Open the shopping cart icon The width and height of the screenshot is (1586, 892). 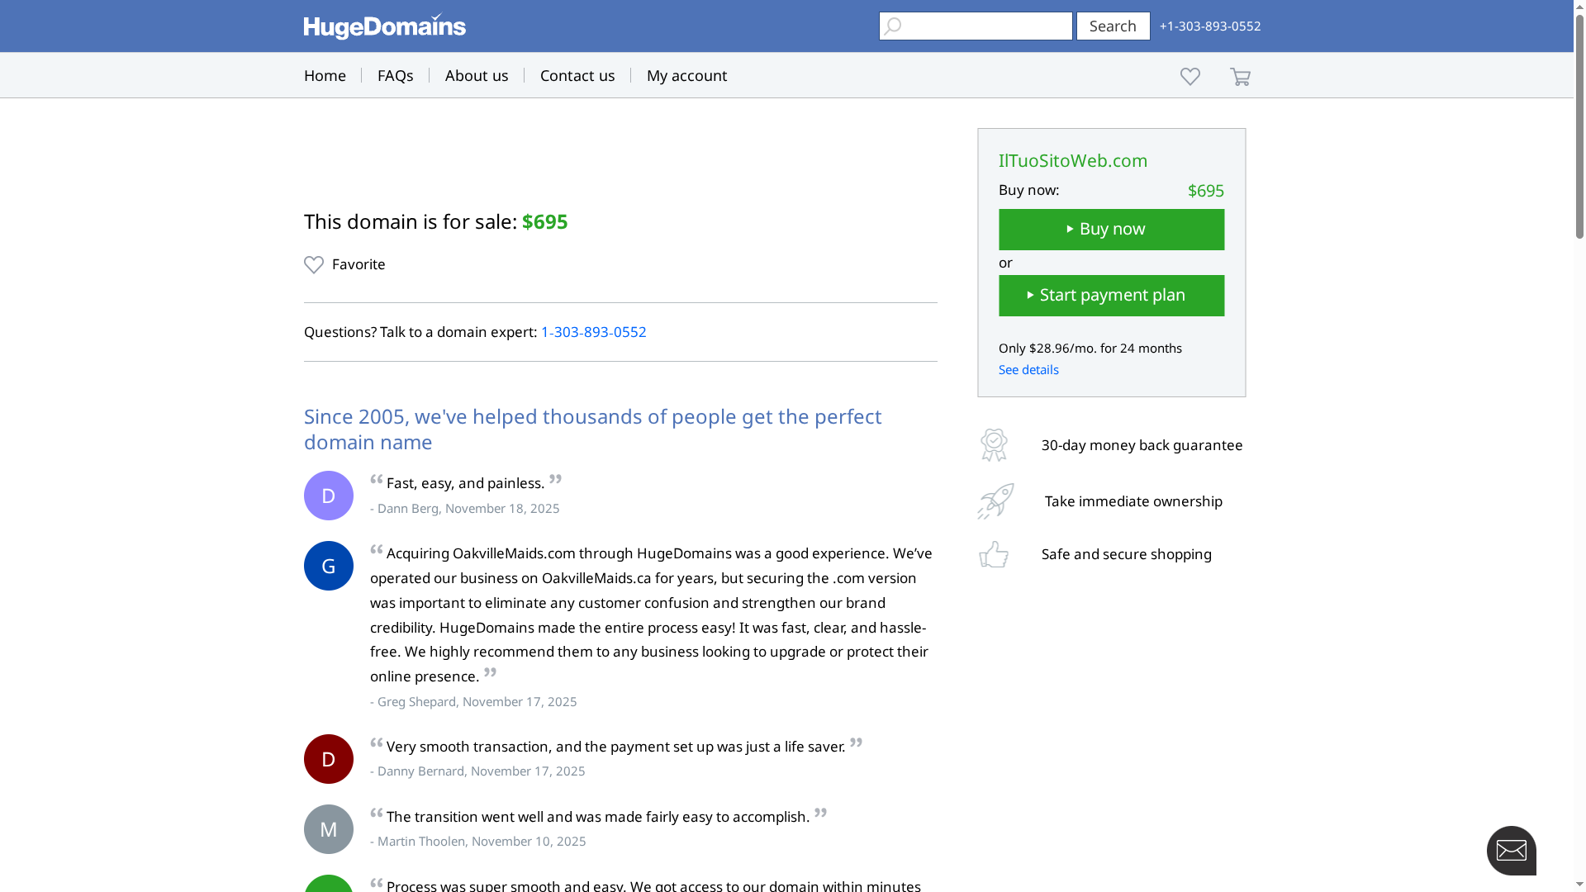[1240, 76]
